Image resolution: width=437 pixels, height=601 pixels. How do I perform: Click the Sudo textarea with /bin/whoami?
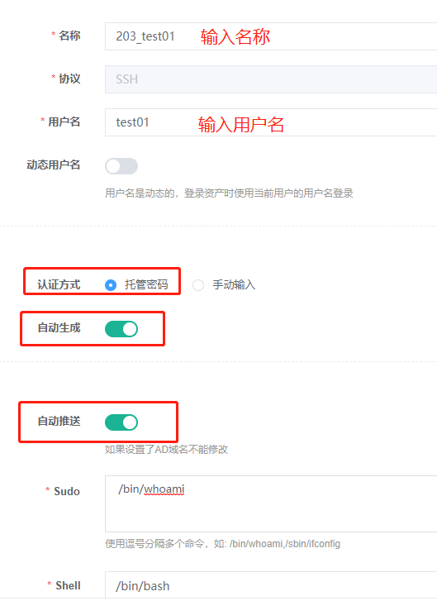[x=271, y=504]
